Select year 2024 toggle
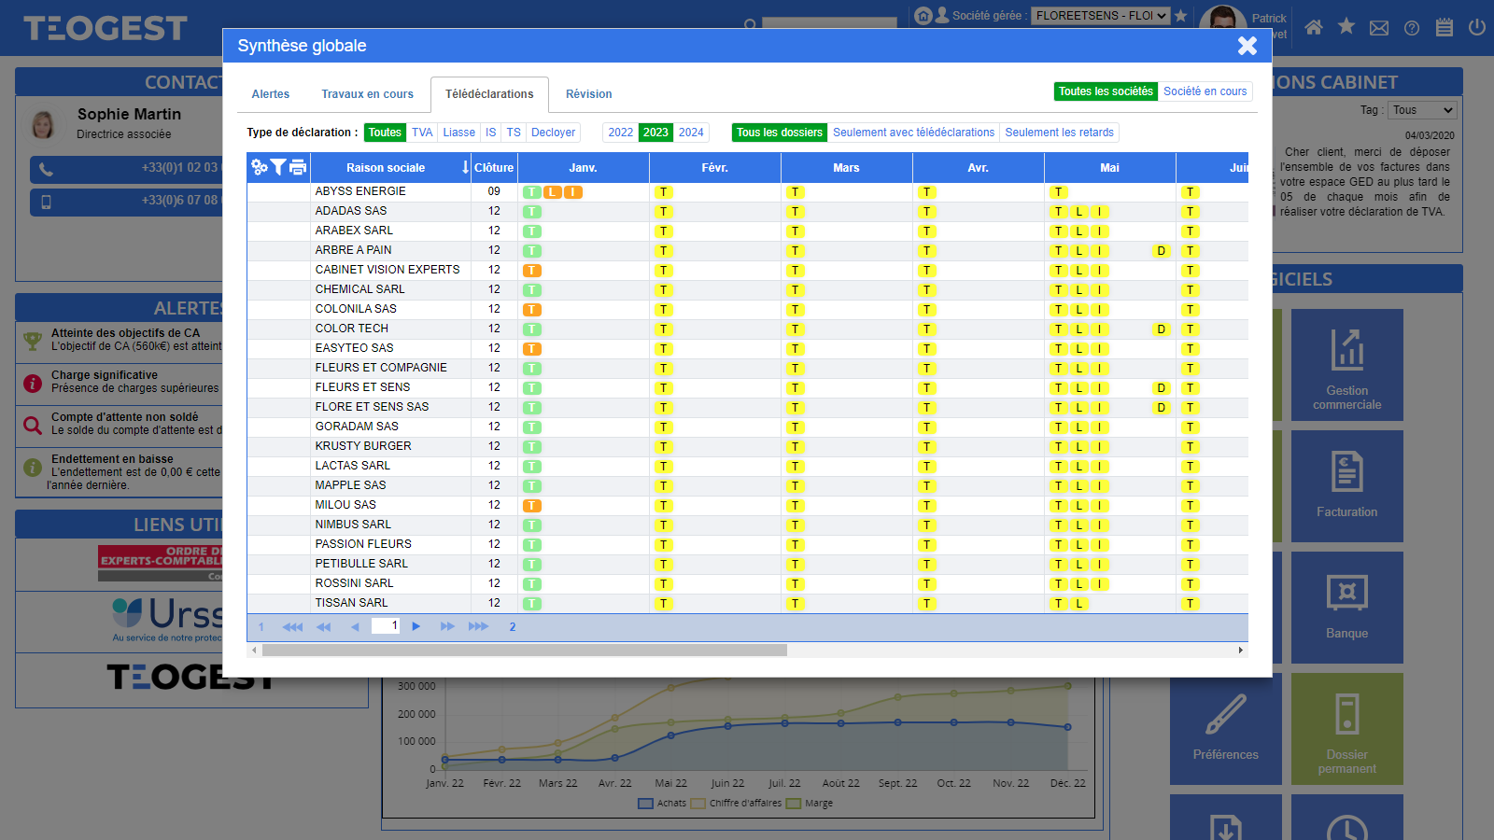 691,133
